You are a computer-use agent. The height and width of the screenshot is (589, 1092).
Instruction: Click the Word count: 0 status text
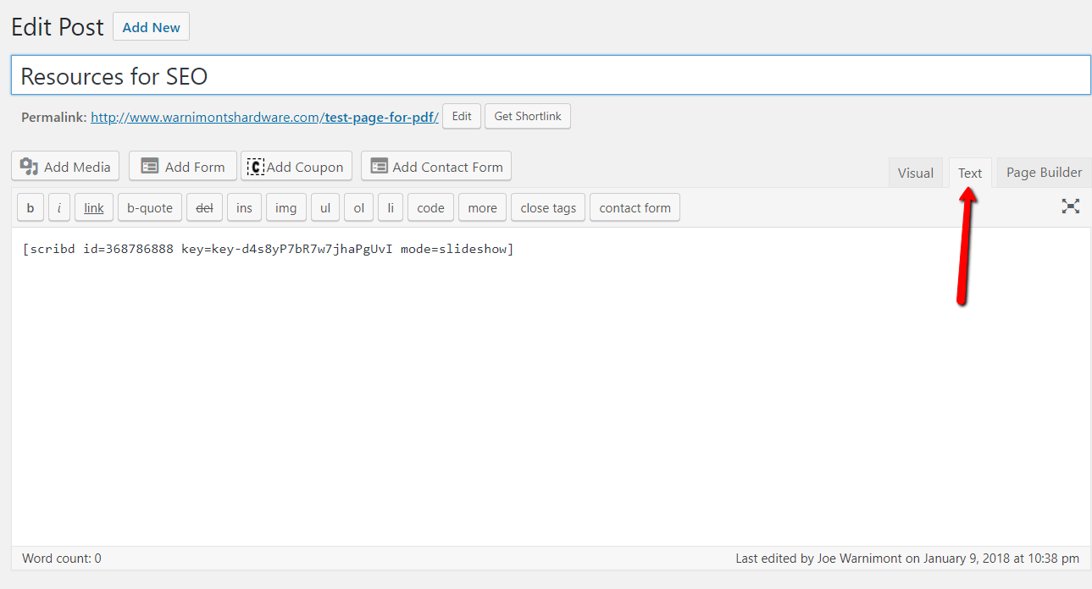62,559
